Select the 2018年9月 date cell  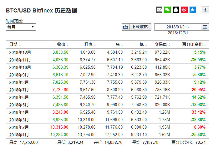coord(19,75)
